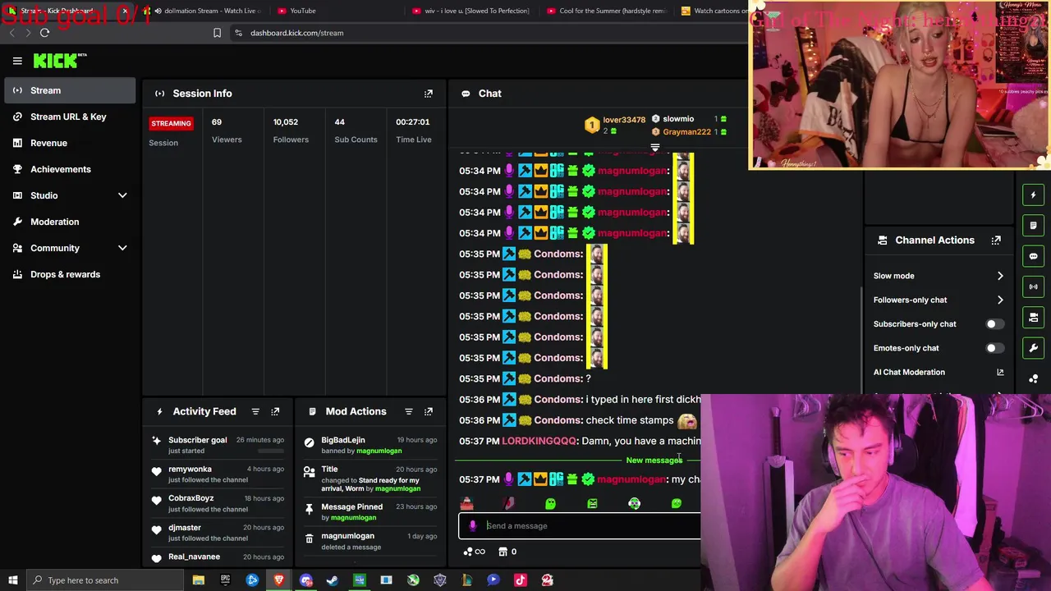This screenshot has width=1051, height=591.
Task: Click top gifter lover33478
Action: [624, 120]
